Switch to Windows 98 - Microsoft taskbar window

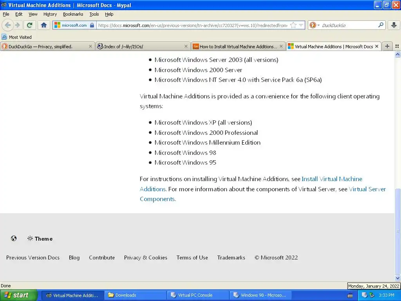[x=260, y=295]
